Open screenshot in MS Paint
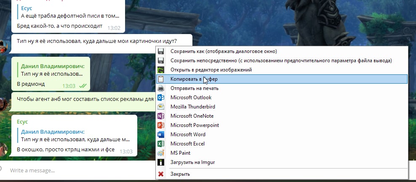The width and height of the screenshot is (416, 182). [x=282, y=153]
